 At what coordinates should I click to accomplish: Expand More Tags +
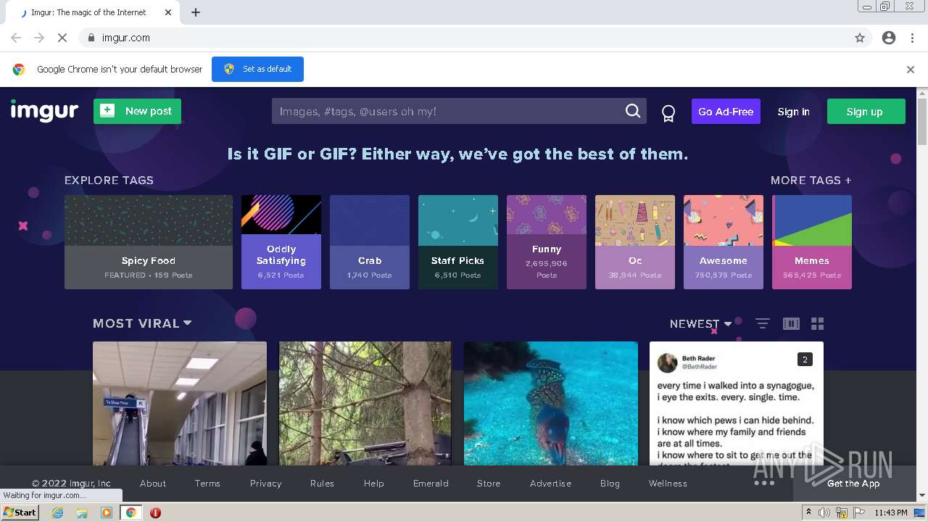tap(811, 180)
